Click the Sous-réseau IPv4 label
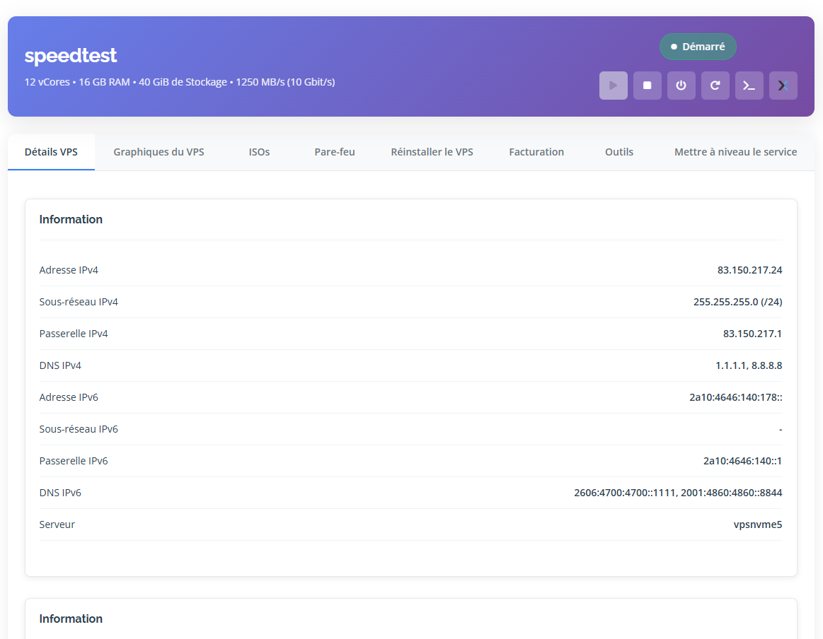The image size is (823, 639). coord(79,302)
